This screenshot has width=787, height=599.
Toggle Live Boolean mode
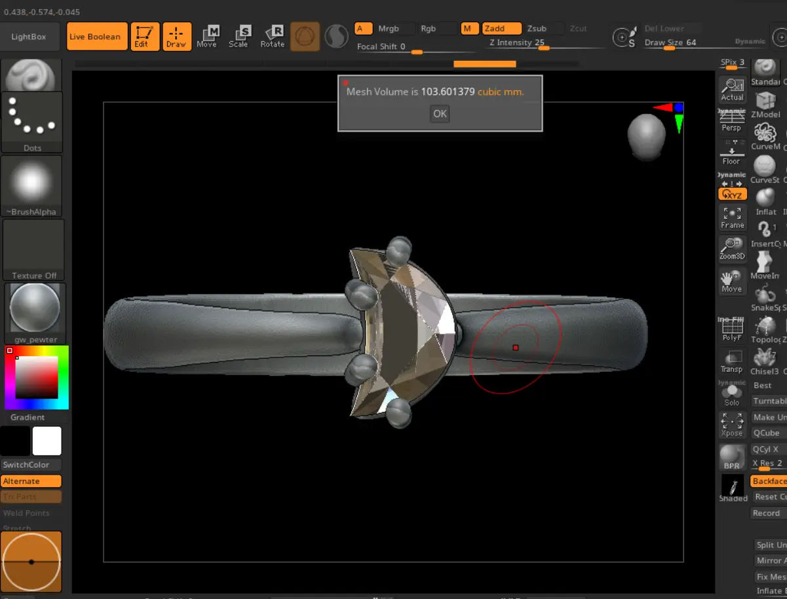(x=95, y=37)
